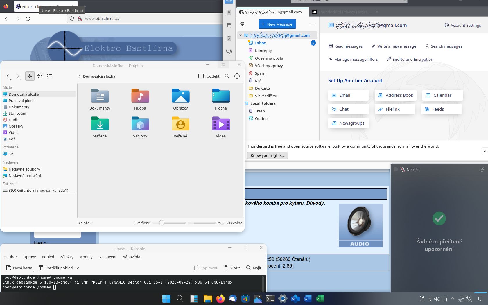Collapse the gmail account folder tree
The width and height of the screenshot is (488, 305).
click(x=241, y=35)
